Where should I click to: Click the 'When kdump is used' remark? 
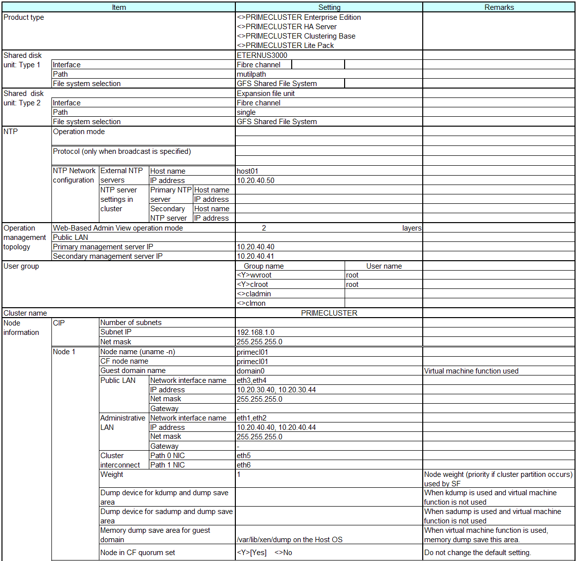pos(490,497)
